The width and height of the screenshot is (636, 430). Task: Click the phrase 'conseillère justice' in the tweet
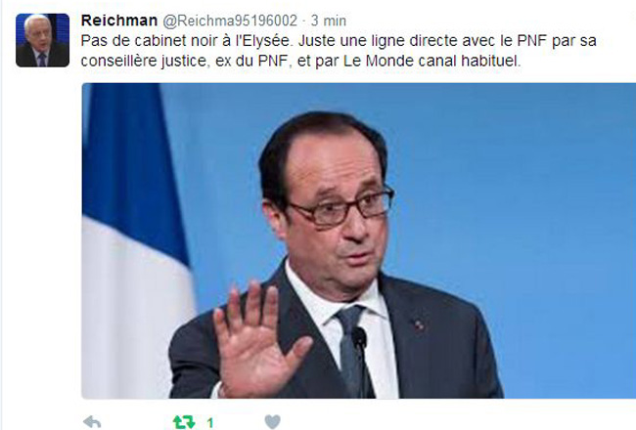[x=144, y=61]
